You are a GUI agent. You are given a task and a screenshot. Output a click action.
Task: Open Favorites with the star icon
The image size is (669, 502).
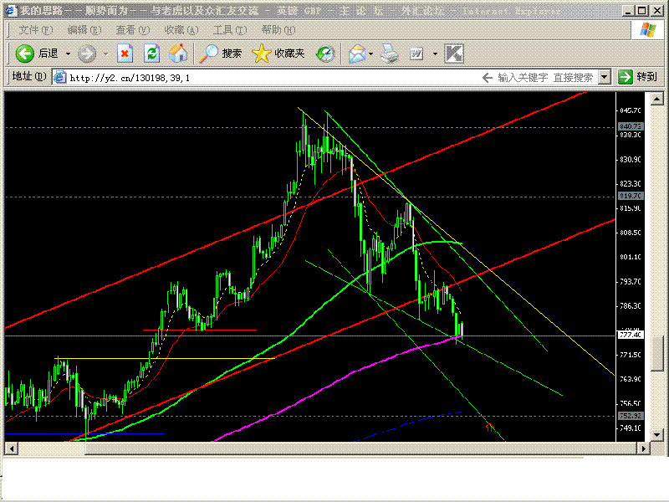pyautogui.click(x=262, y=54)
